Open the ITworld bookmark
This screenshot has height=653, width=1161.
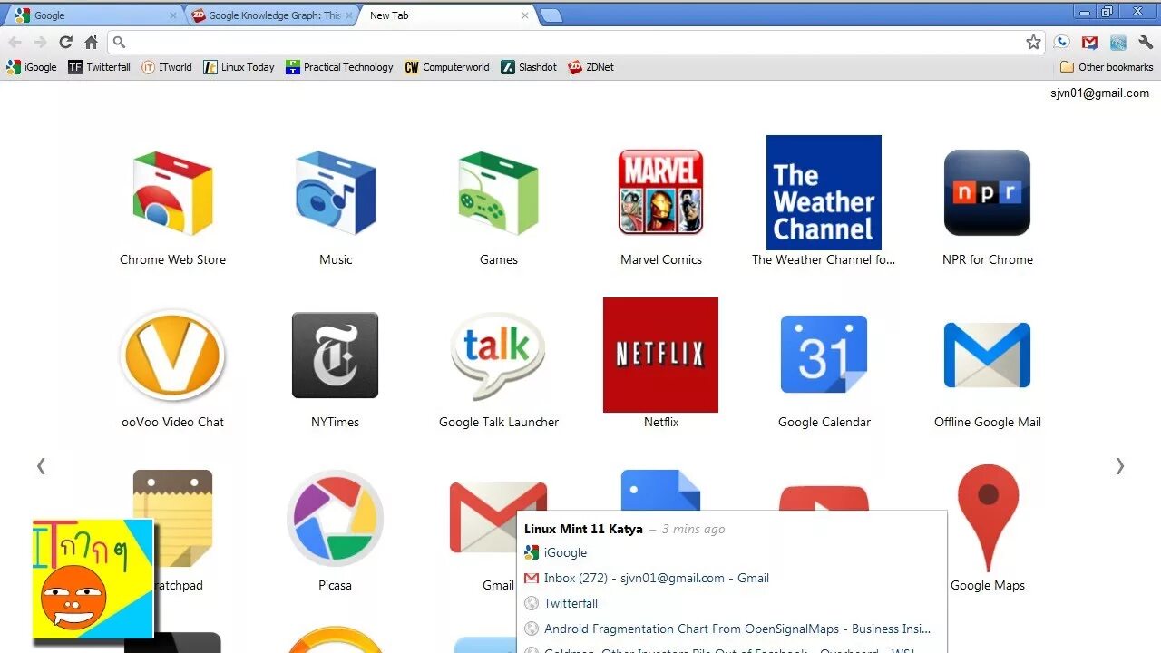pos(167,67)
